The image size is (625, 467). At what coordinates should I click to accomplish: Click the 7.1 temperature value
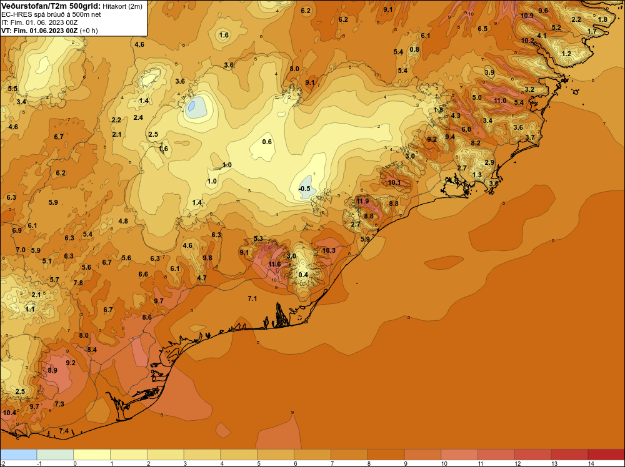point(252,298)
